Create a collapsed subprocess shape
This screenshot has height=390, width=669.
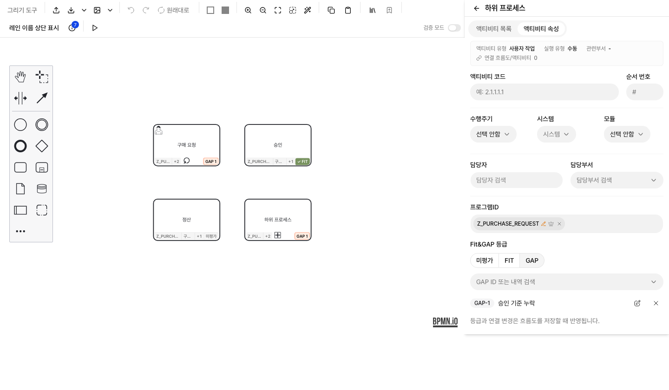tap(42, 167)
